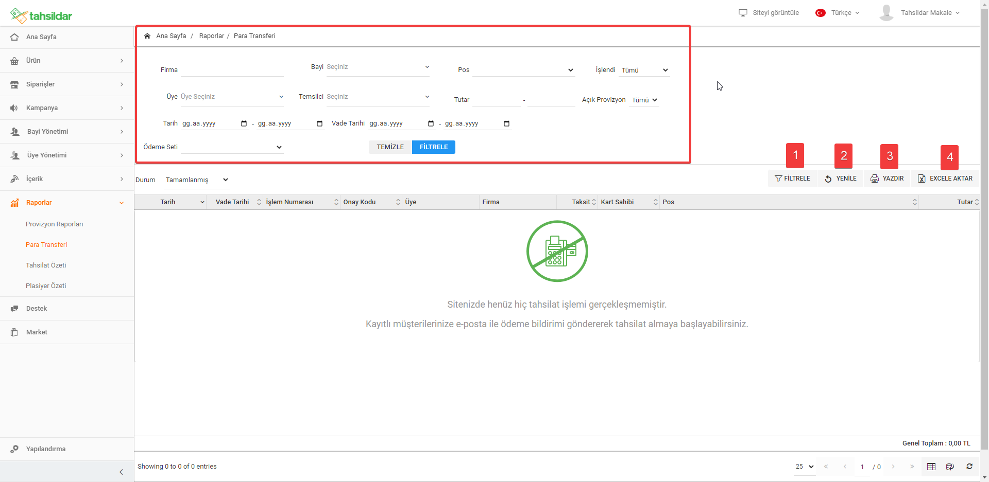Open Tarih end date calendar picker

pos(319,123)
